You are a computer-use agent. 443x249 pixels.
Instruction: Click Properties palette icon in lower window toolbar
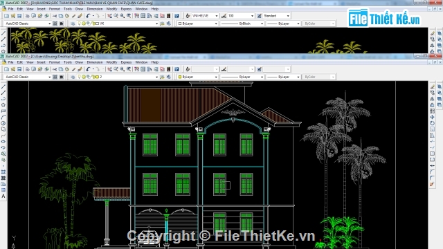coord(137,69)
